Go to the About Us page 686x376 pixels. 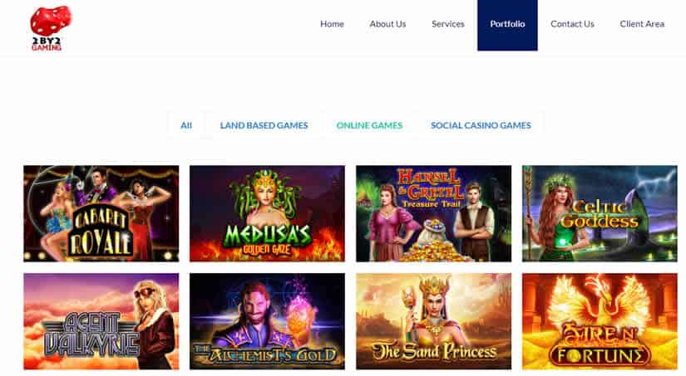click(x=387, y=24)
